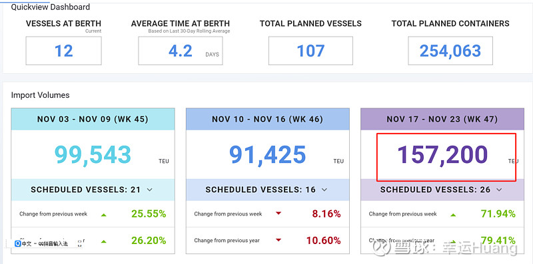Select the Nov 10 - Nov 16 (WK 46) header
The image size is (533, 264).
coord(268,119)
